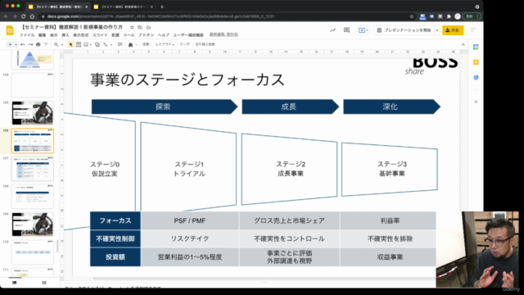
Task: Click the present-to-meeting camera button
Action: [x=363, y=30]
